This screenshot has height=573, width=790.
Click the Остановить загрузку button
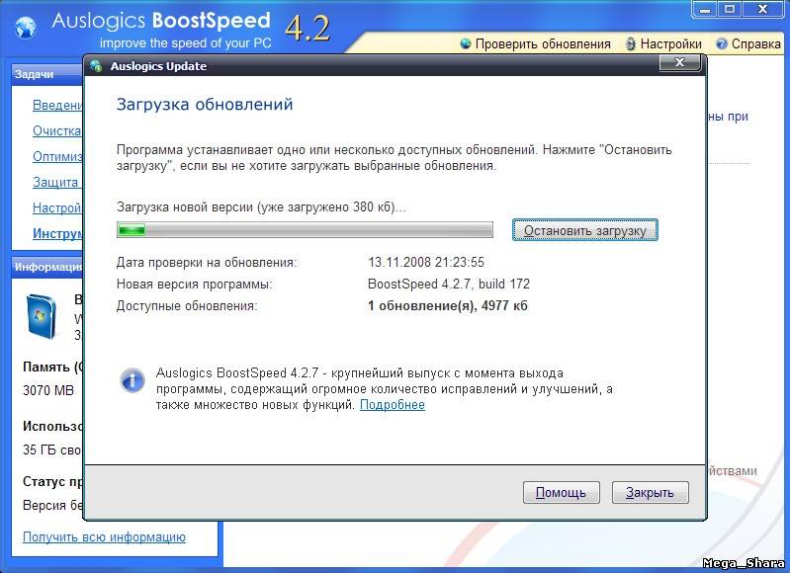click(x=585, y=230)
